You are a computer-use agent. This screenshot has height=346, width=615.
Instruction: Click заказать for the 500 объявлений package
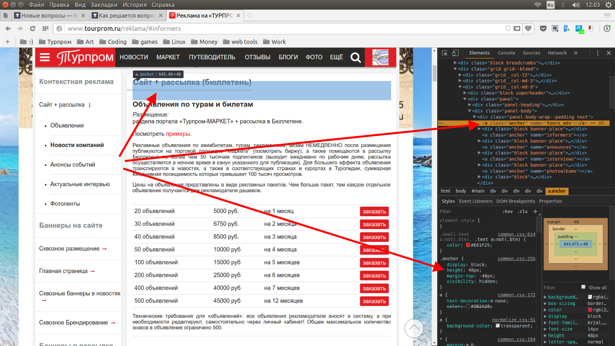374,301
